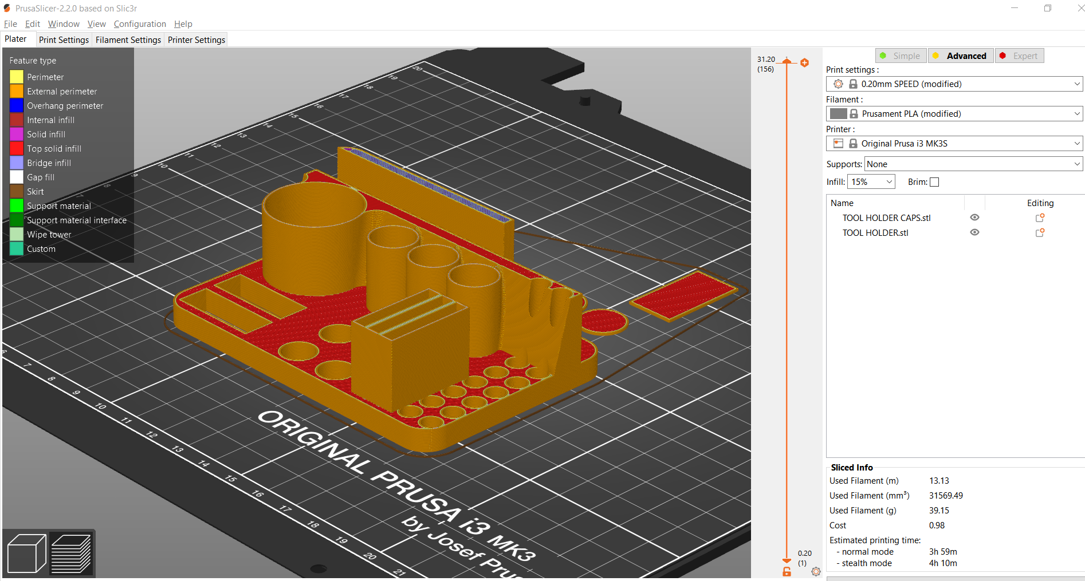1085x581 pixels.
Task: Toggle visibility of TOOL HOLDER.stl
Action: point(974,232)
